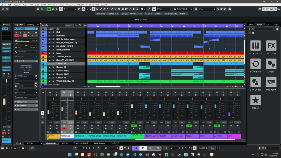Toggle record enable in Kontakt 03 inspector
The image size is (281, 158).
pyautogui.click(x=16, y=35)
